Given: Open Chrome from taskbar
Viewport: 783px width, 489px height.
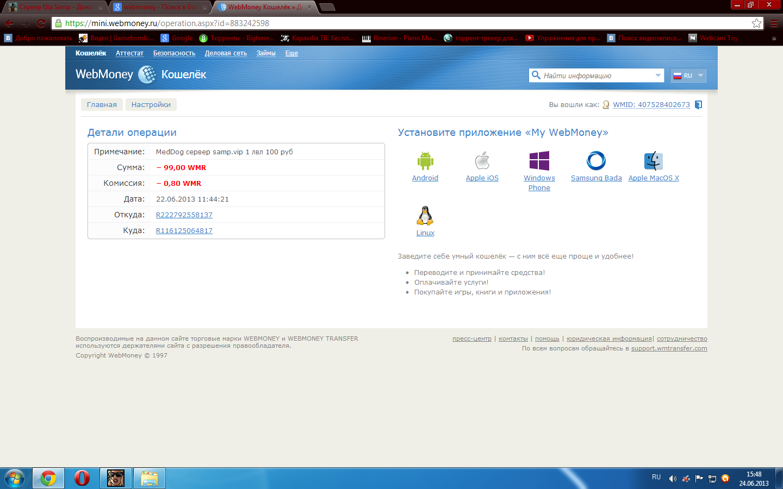Looking at the screenshot, I should coord(48,478).
